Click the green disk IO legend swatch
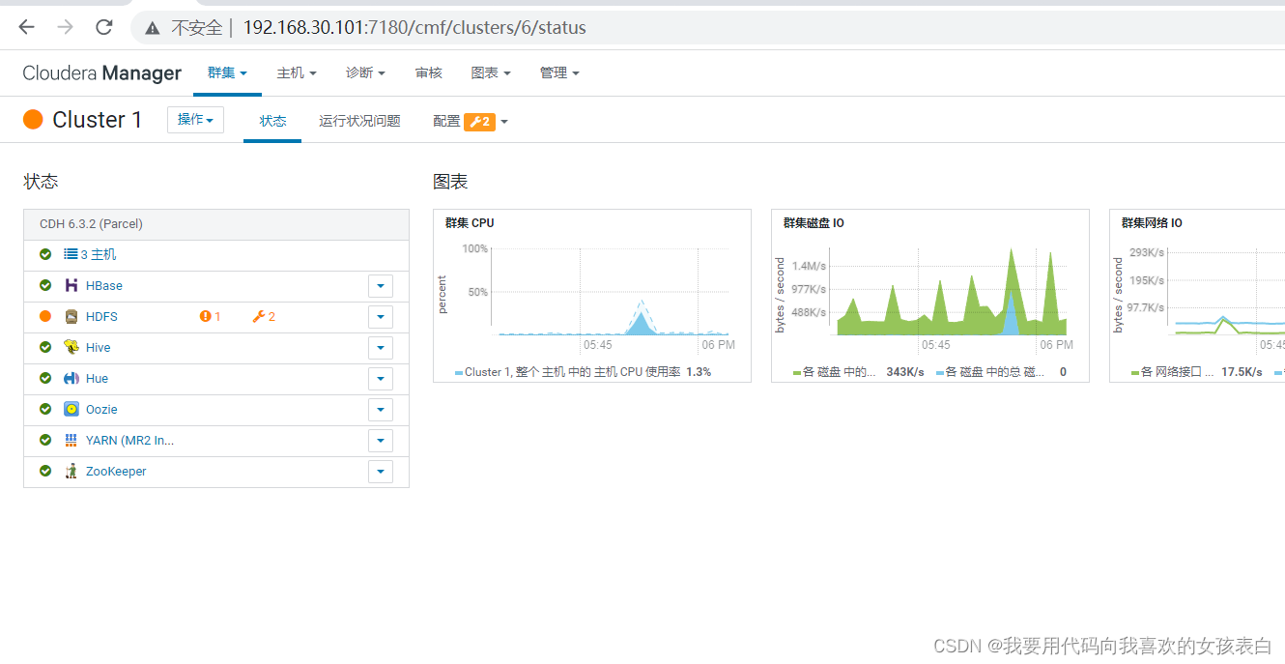Screen dimensions: 1285x664 pos(797,372)
